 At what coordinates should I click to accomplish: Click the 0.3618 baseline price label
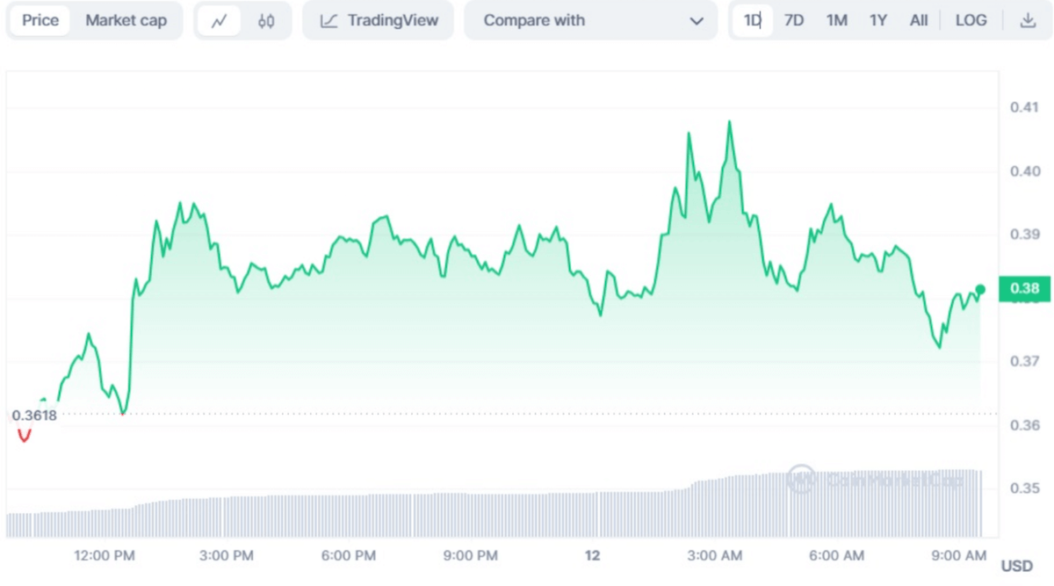[37, 414]
